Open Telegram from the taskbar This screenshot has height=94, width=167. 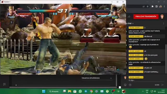86,91
